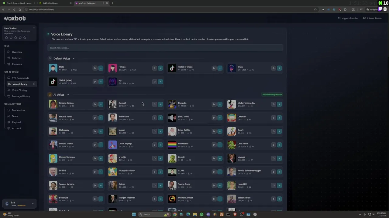The height and width of the screenshot is (218, 389).
Task: Click the VoxBot logo
Action: click(15, 18)
